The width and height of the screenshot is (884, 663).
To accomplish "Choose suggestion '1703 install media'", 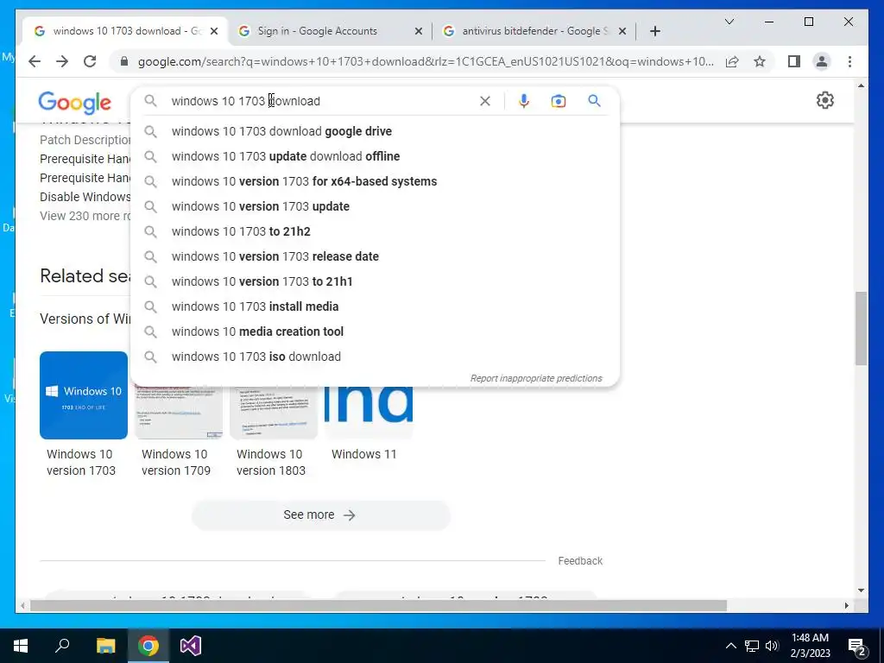I will click(375, 306).
